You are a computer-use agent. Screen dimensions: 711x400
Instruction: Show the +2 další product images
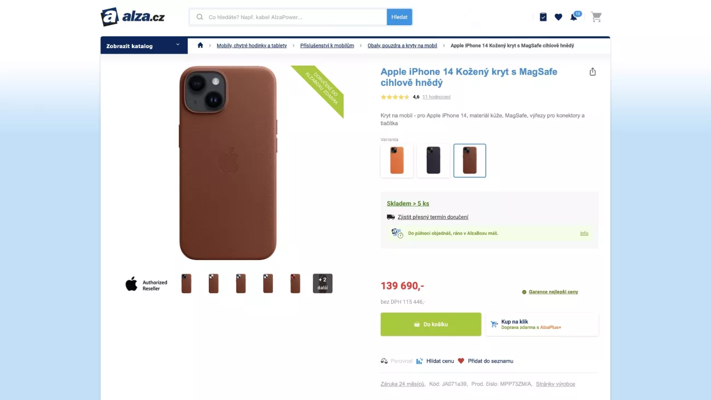[x=323, y=283]
